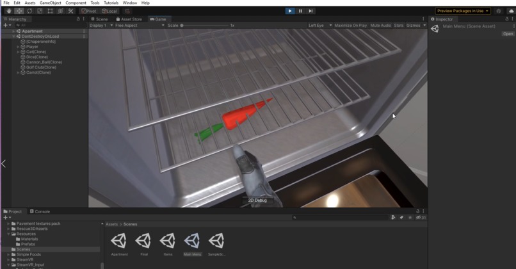516x269 pixels.
Task: Open Apartment scene options menu in Hierarchy
Action: point(84,31)
